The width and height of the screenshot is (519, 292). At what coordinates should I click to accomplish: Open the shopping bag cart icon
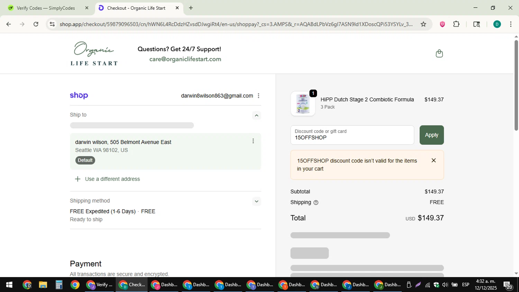(x=439, y=53)
